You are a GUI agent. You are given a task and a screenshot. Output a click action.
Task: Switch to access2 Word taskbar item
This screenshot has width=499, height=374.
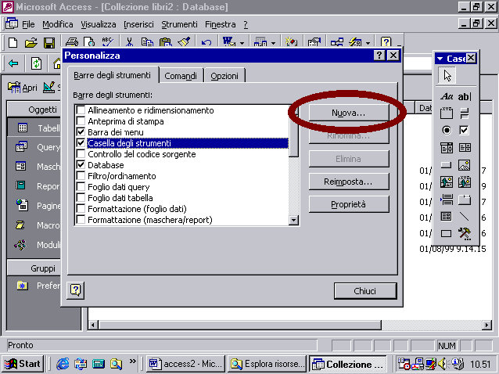point(186,364)
